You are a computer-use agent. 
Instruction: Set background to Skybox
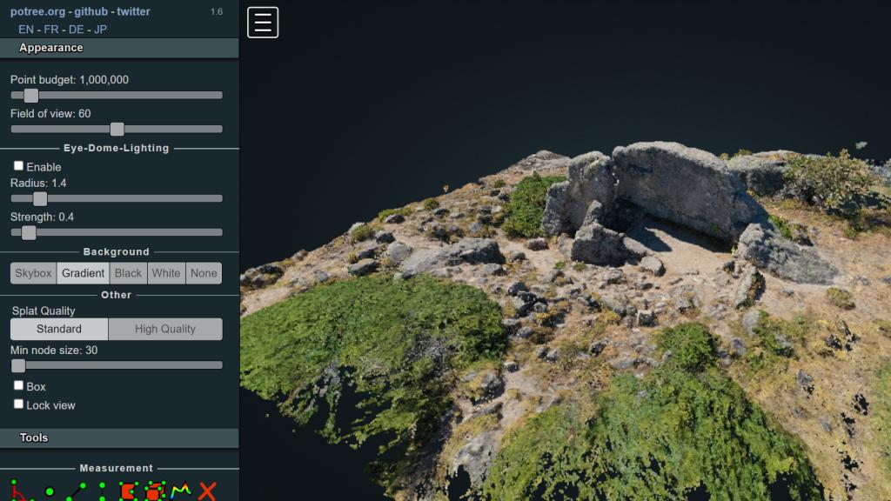[x=32, y=272]
